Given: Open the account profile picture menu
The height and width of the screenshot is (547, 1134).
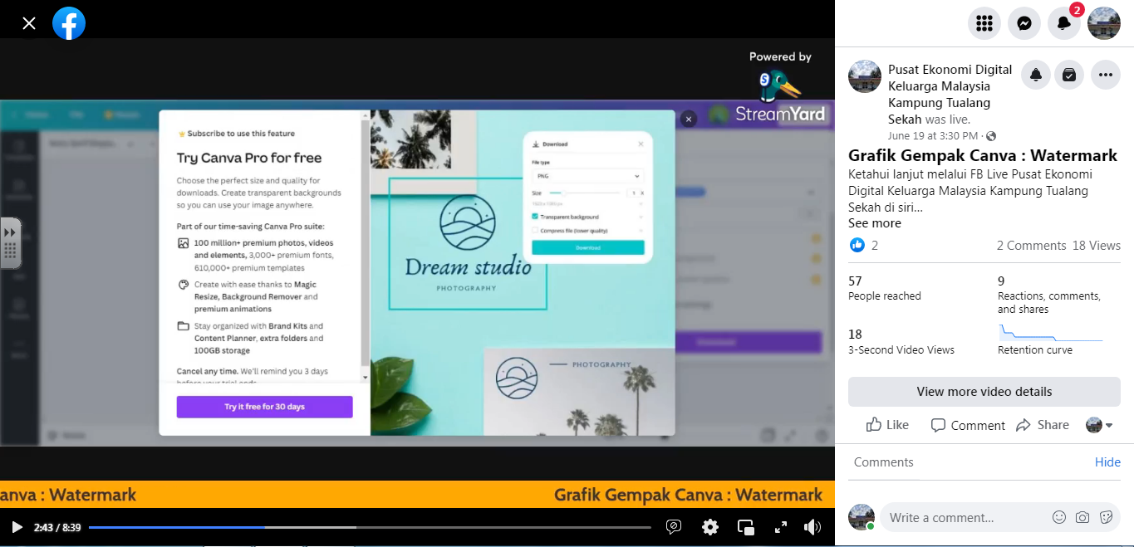Looking at the screenshot, I should tap(1104, 23).
